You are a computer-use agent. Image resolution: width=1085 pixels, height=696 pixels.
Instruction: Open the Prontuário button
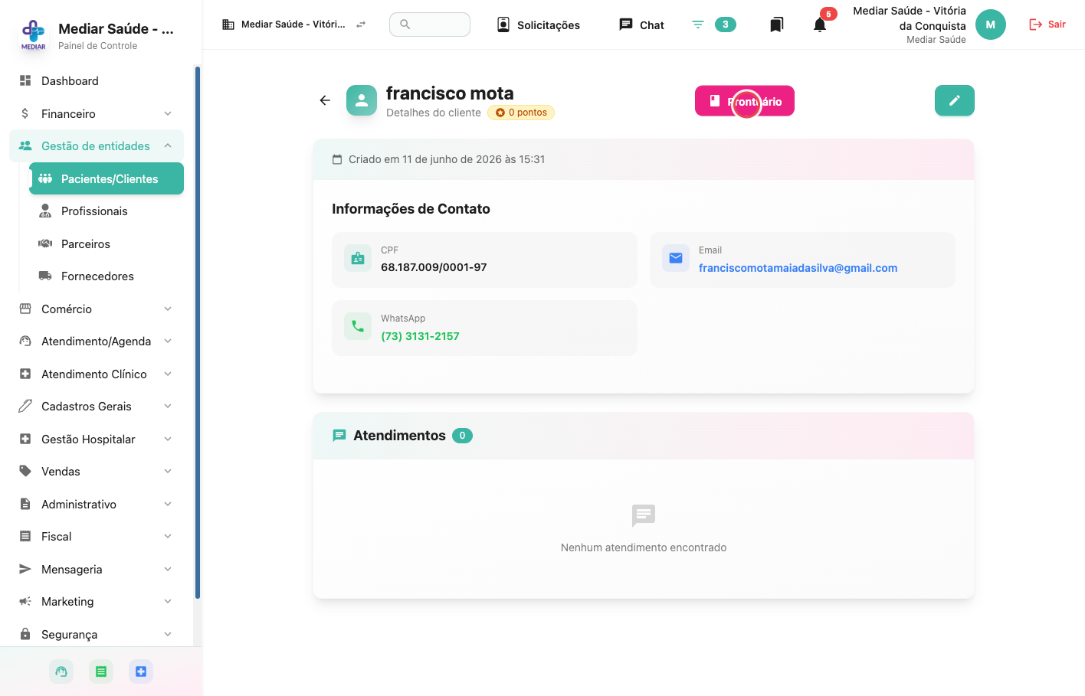(x=745, y=101)
